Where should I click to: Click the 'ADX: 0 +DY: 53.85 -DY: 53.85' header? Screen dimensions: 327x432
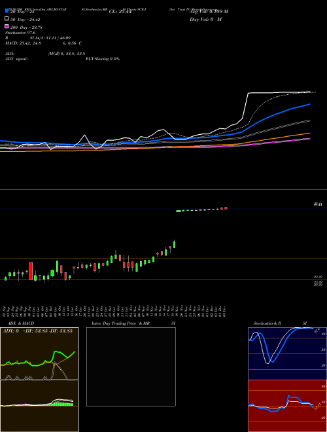coord(37,331)
